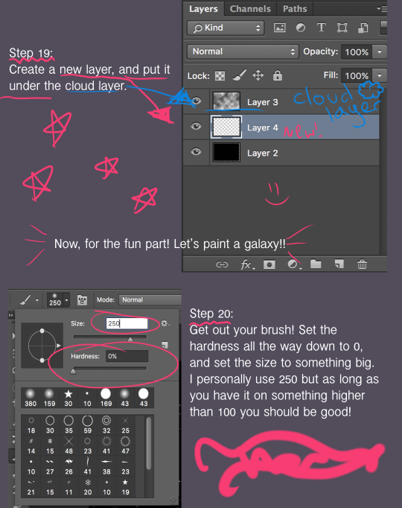
Task: Hide Layer 3 with its eye icon
Action: point(196,101)
